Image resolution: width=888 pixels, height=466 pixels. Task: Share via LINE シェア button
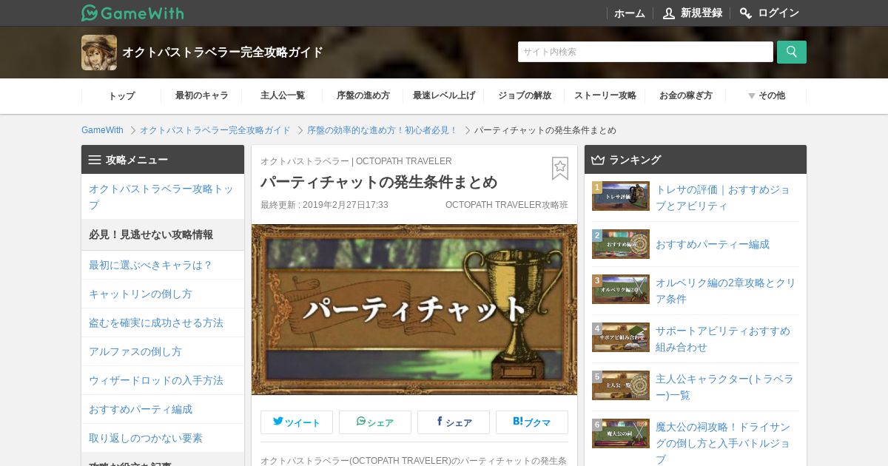(x=375, y=422)
